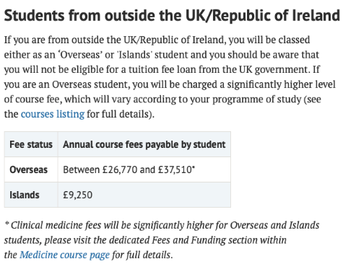The width and height of the screenshot is (343, 269).
Task: Click the asterisk starting the footnote
Action: 7,224
